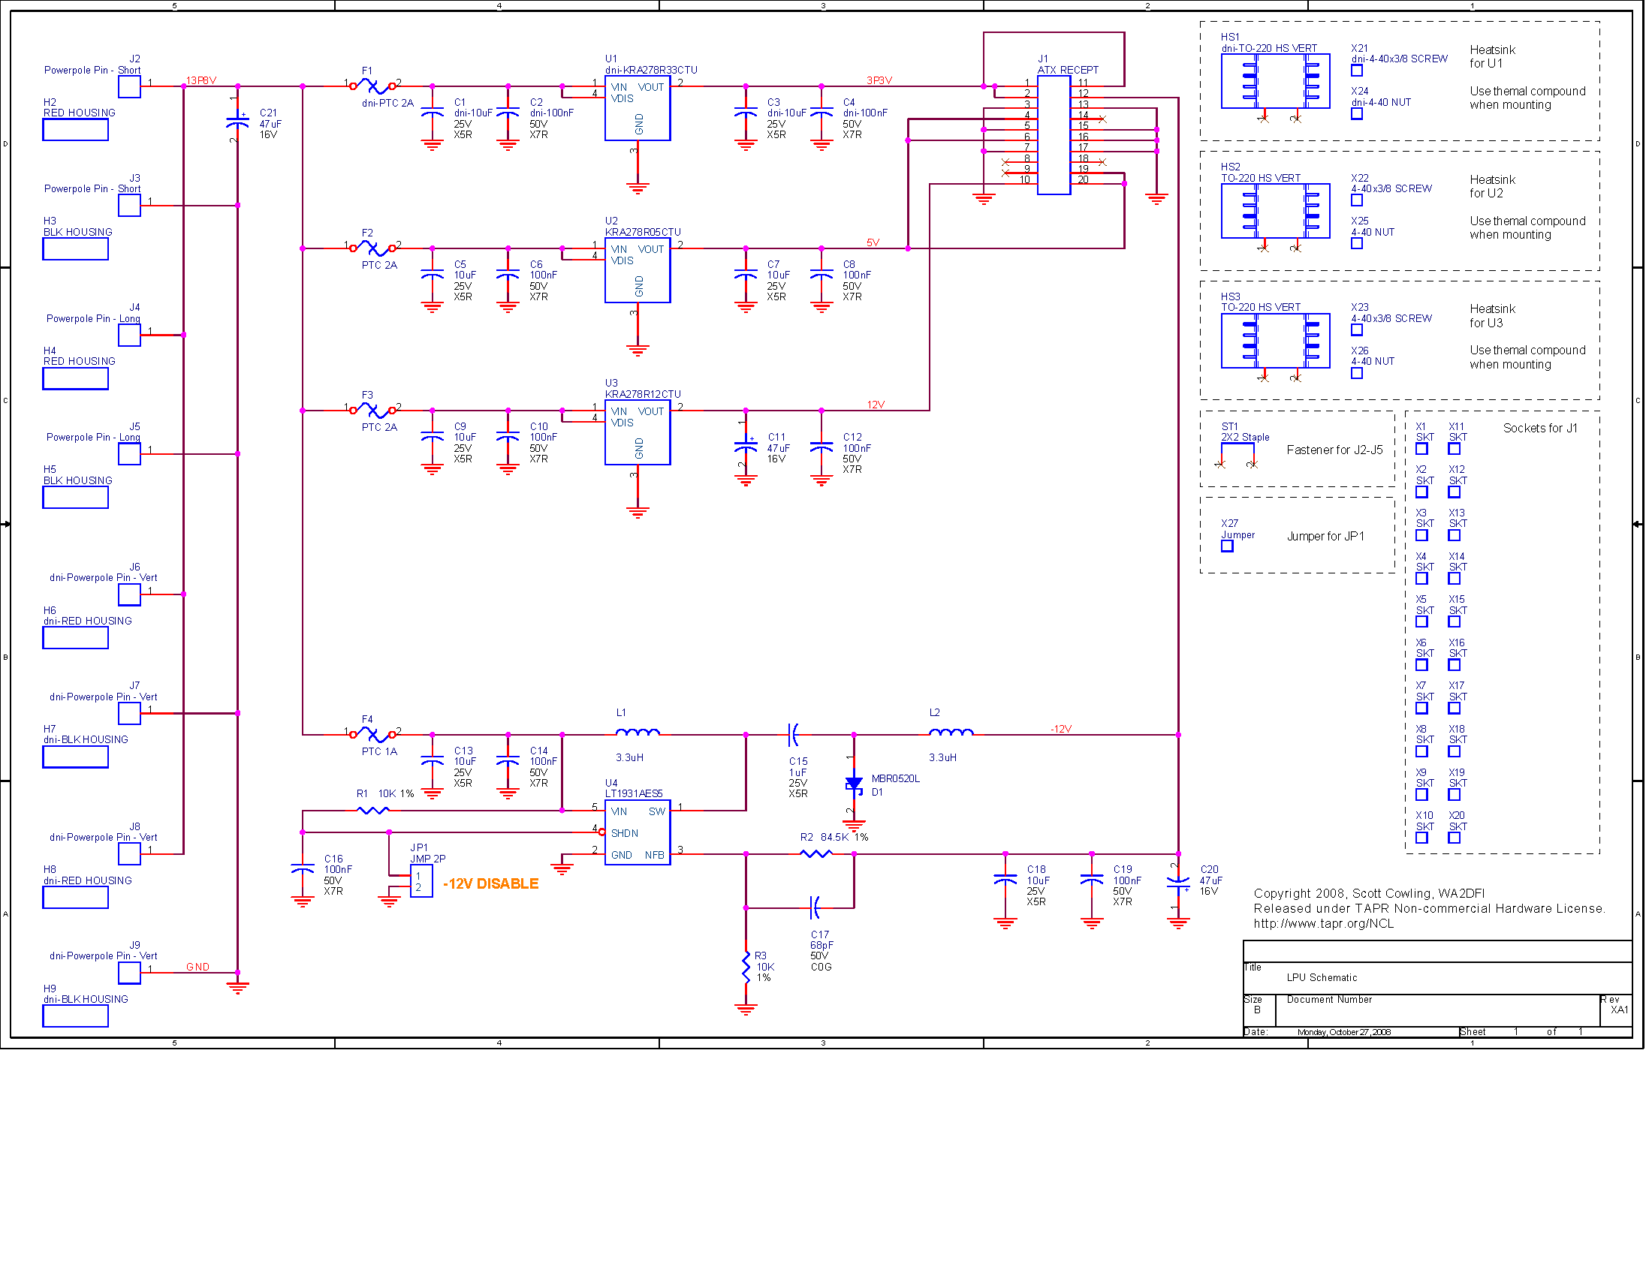The width and height of the screenshot is (1652, 1276).
Task: Click the -12V DISABLE orange label
Action: click(490, 883)
